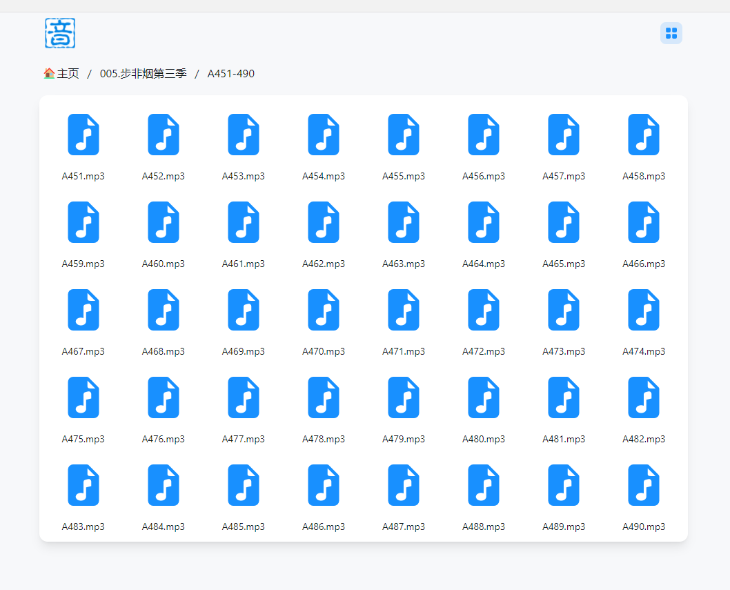Image resolution: width=730 pixels, height=590 pixels.
Task: Open the A470.mp3 audio file icon
Action: point(324,310)
